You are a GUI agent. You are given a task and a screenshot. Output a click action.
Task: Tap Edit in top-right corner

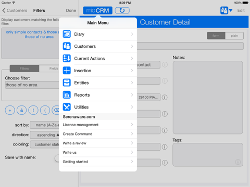(241, 10)
